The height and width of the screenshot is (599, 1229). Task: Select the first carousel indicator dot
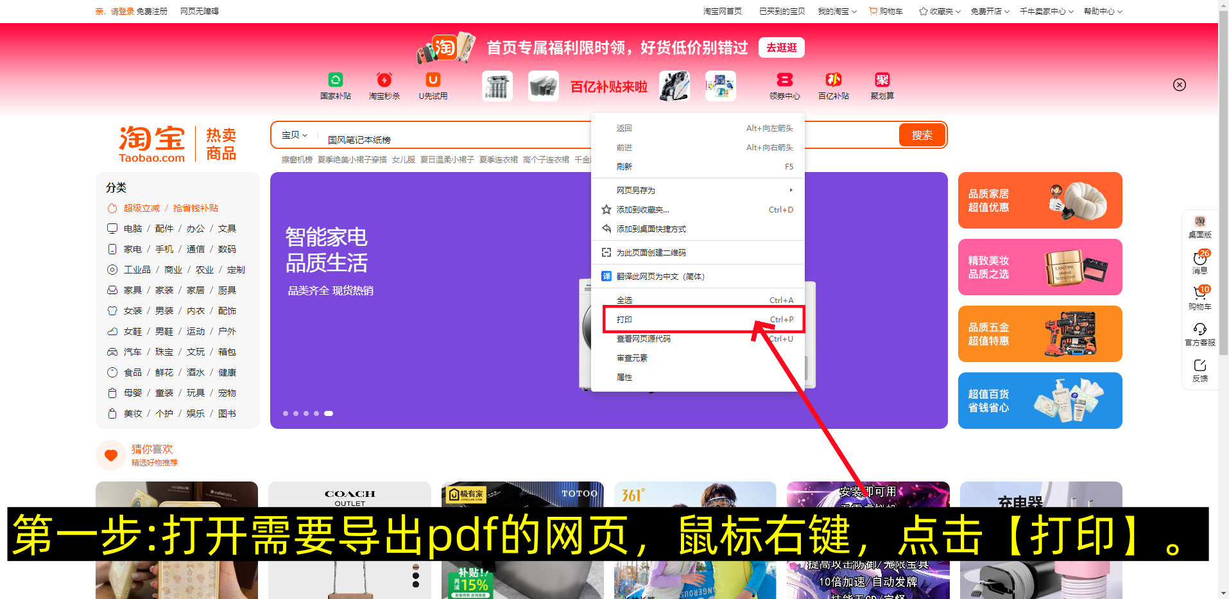tap(286, 413)
